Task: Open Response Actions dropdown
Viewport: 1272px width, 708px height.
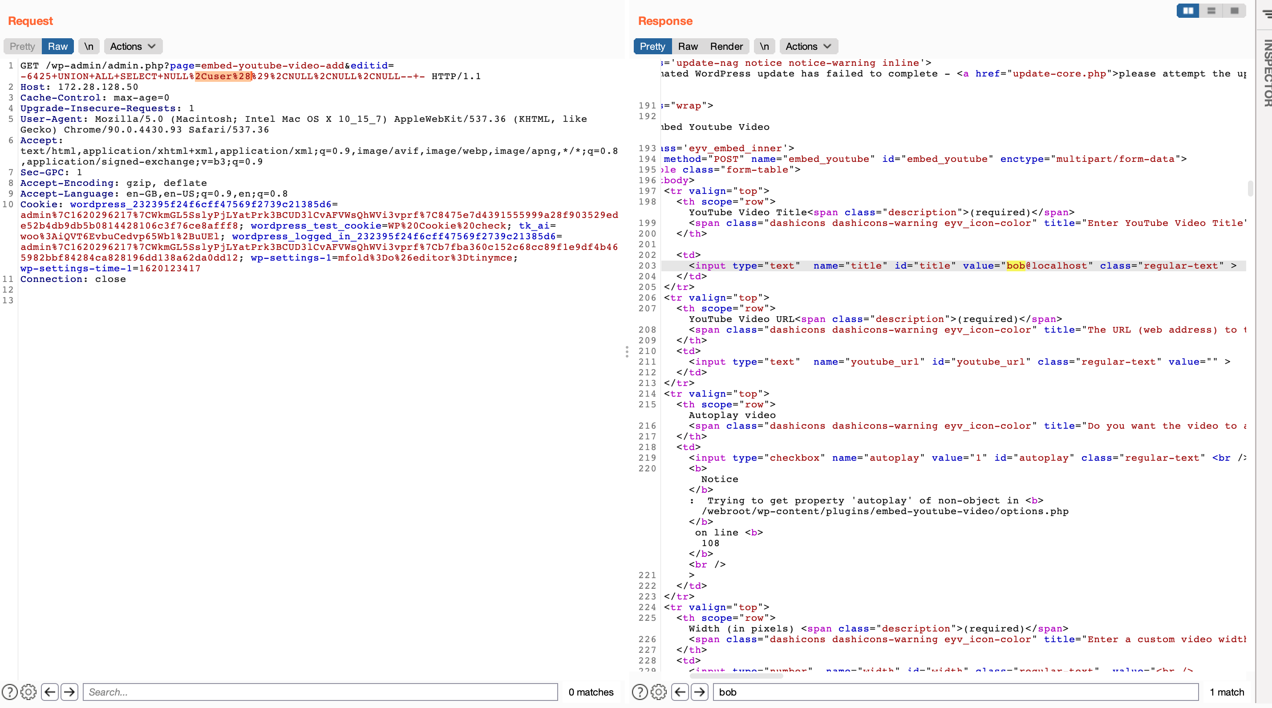Action: tap(808, 46)
